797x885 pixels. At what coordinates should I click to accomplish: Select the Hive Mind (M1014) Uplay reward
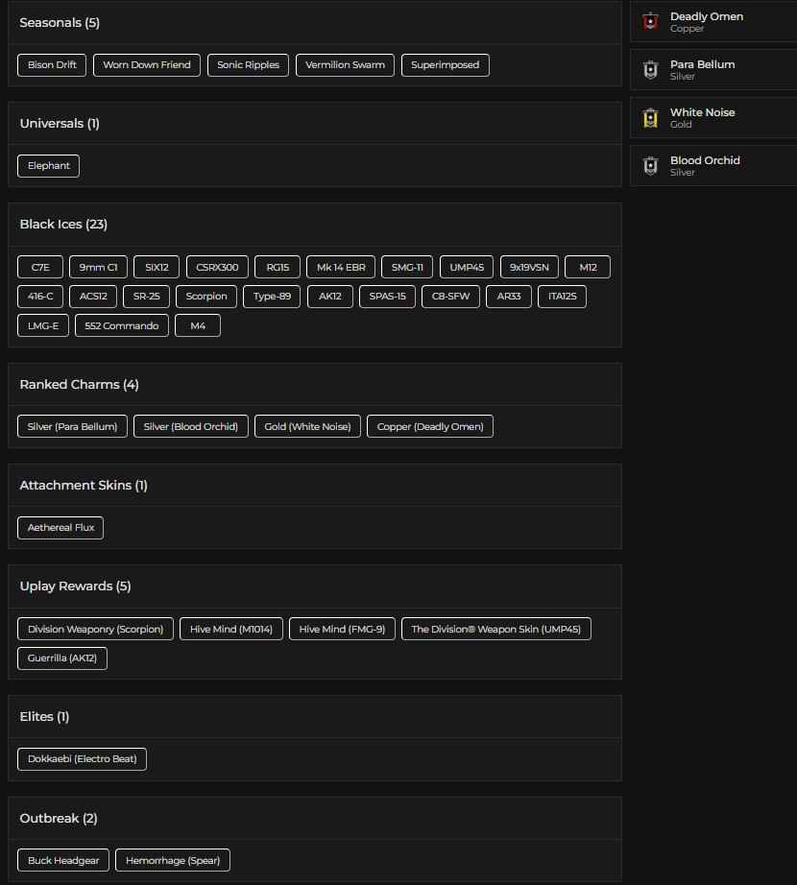230,629
